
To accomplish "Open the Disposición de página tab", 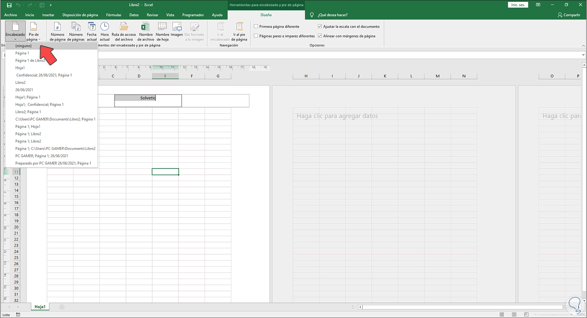I will [x=80, y=15].
